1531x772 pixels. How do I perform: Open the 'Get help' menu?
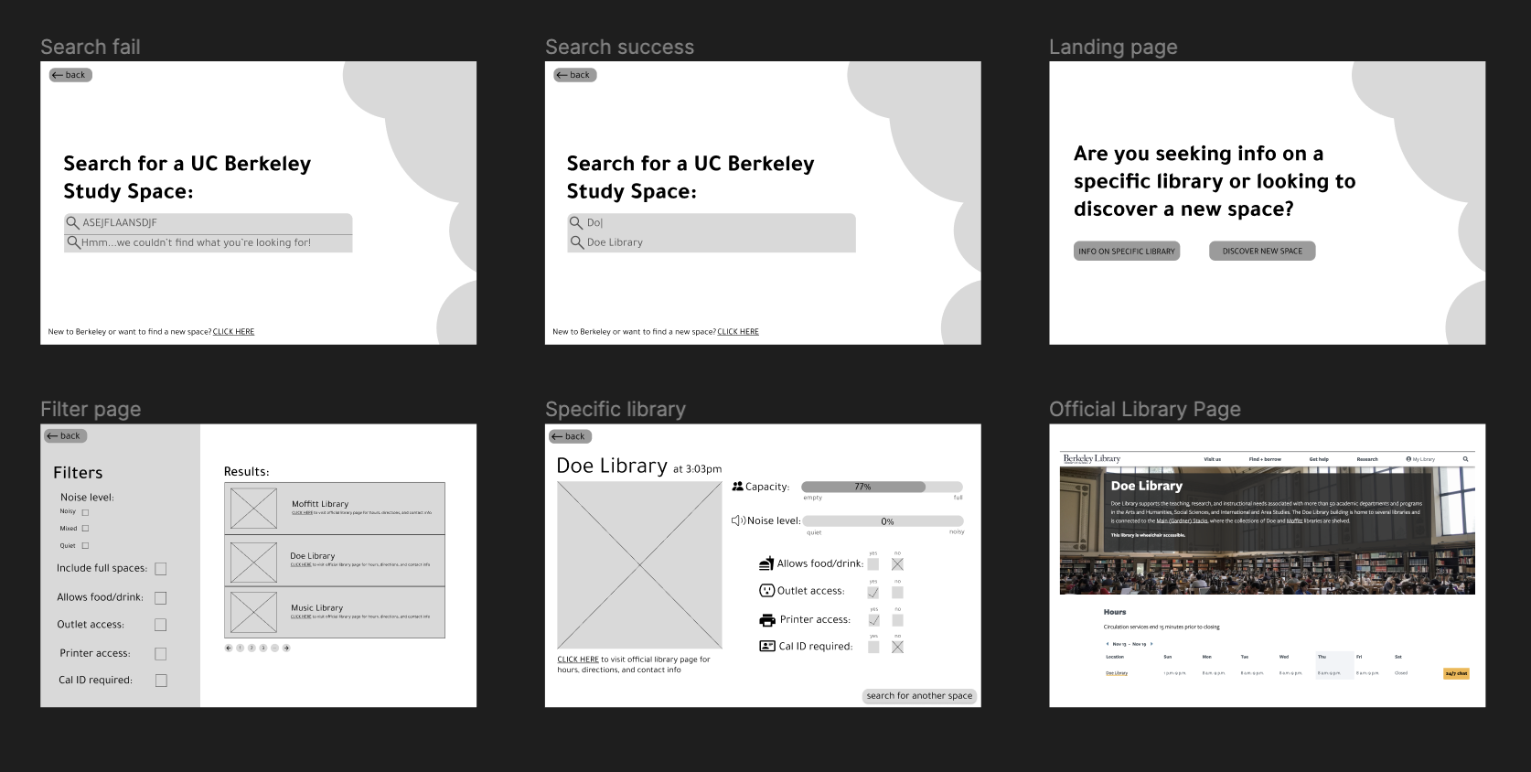(x=1319, y=459)
